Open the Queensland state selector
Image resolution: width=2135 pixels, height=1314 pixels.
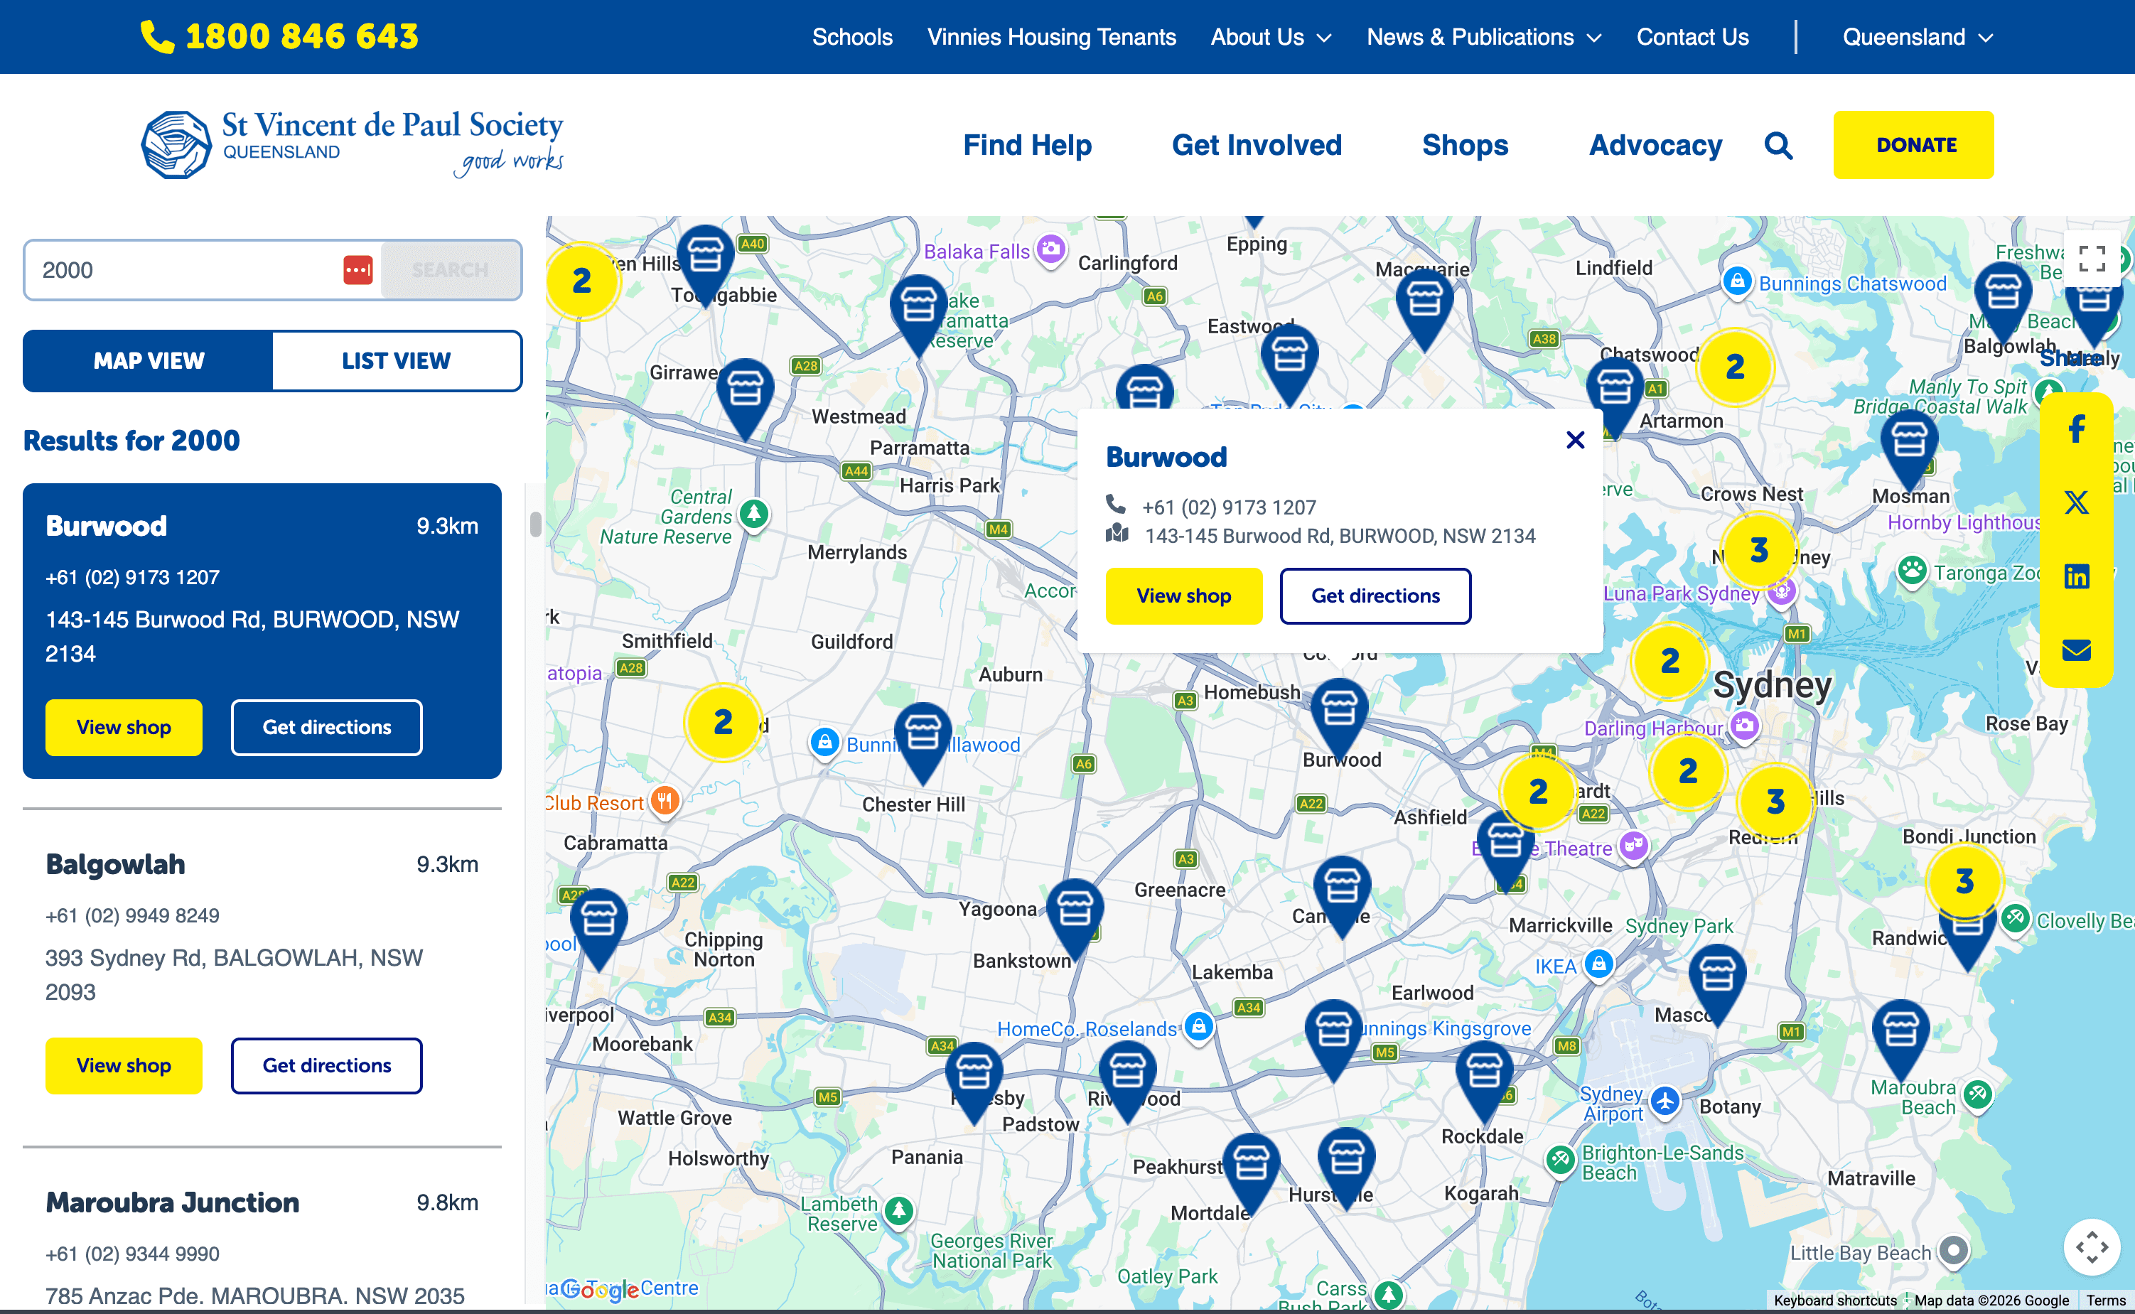[x=1918, y=36]
